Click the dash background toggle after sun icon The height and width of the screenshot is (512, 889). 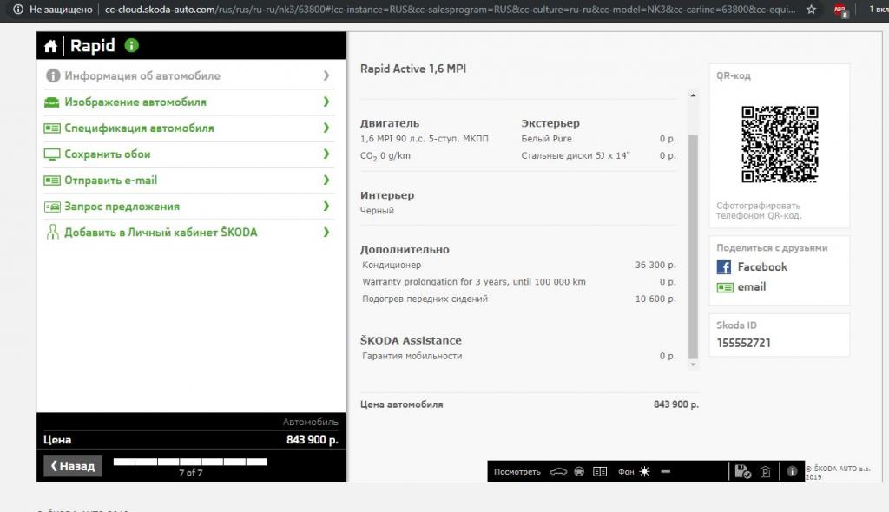(x=665, y=472)
